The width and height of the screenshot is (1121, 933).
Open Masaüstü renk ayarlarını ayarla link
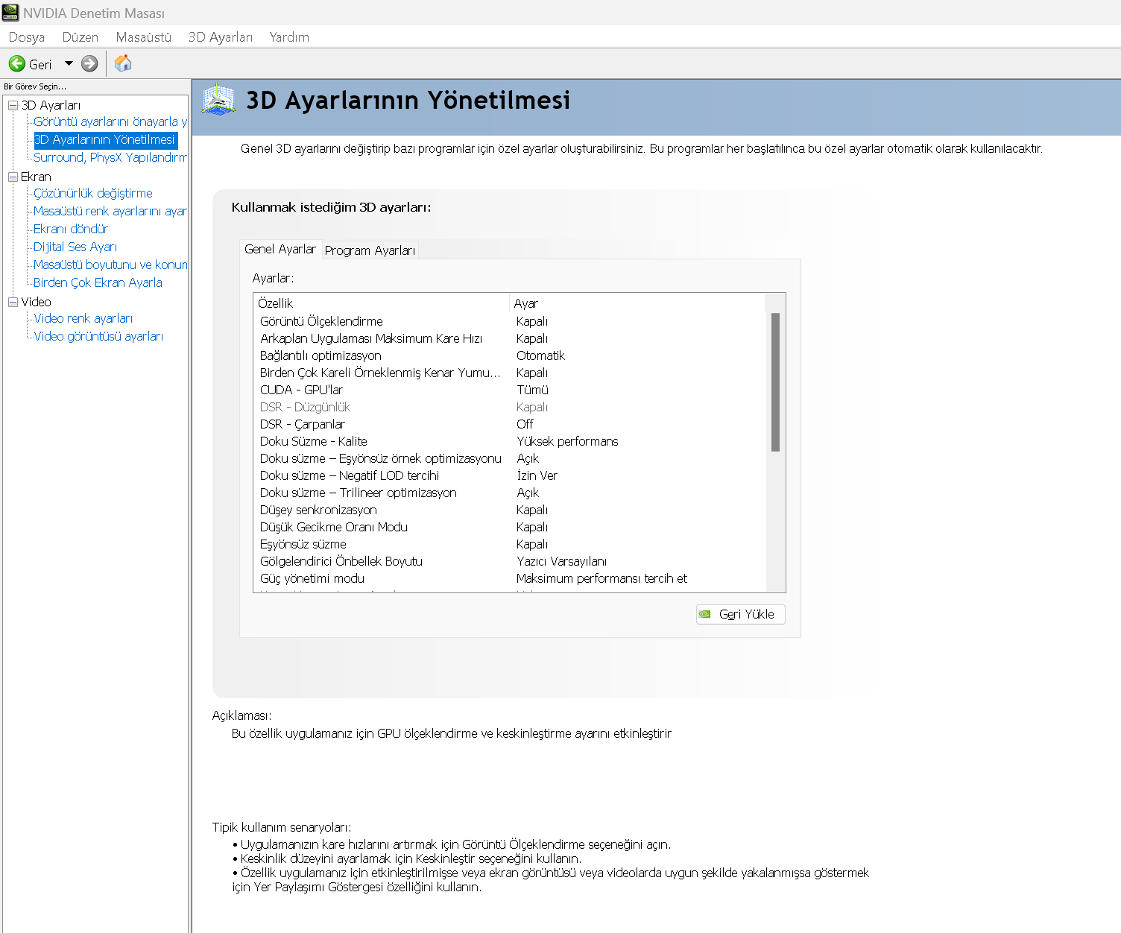point(110,211)
